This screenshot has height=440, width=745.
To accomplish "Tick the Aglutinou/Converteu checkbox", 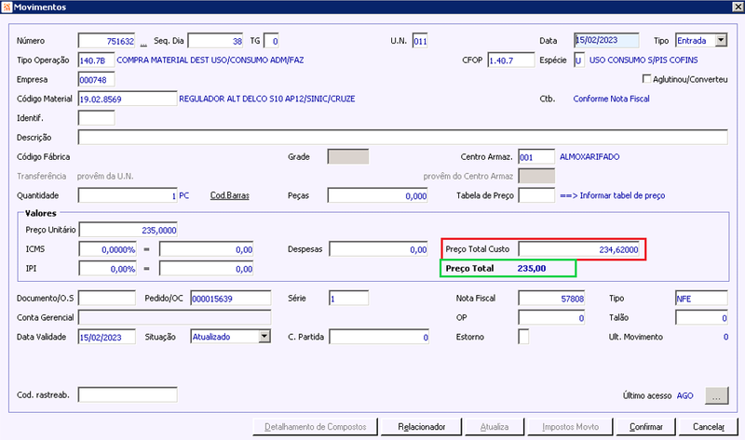I will (x=646, y=79).
